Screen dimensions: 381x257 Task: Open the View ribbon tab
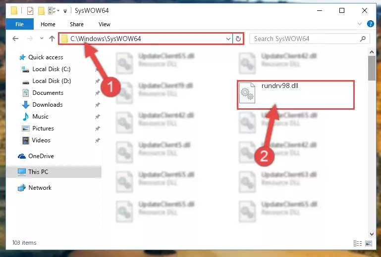click(x=105, y=24)
